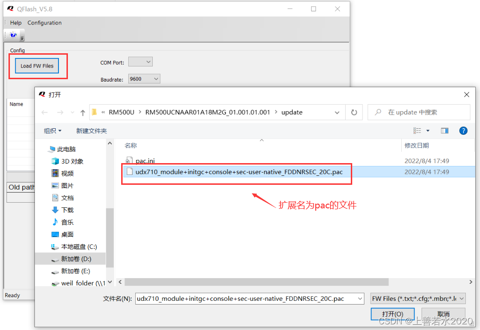Open the Help menu in QFlash
The height and width of the screenshot is (330, 480).
coord(16,23)
